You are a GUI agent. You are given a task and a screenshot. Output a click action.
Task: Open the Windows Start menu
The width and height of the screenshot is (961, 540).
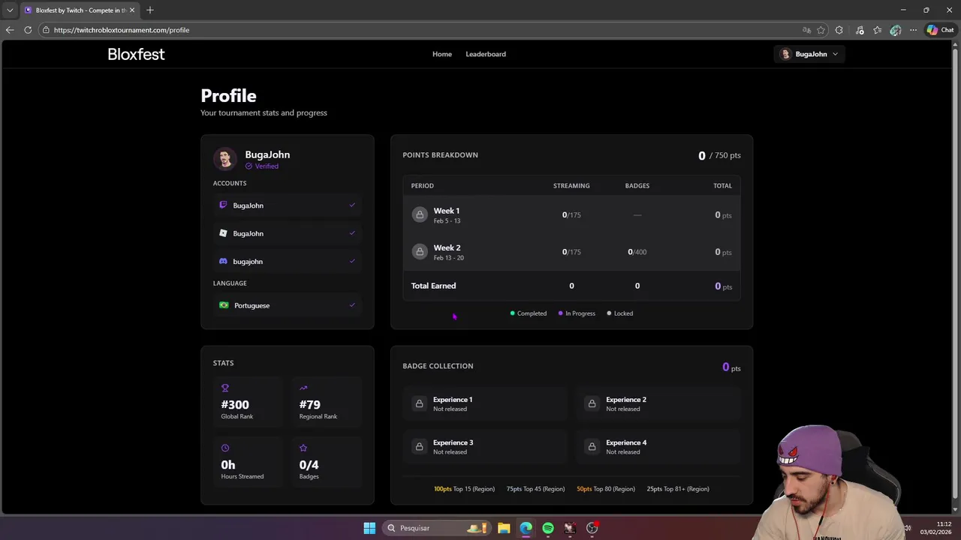(369, 528)
